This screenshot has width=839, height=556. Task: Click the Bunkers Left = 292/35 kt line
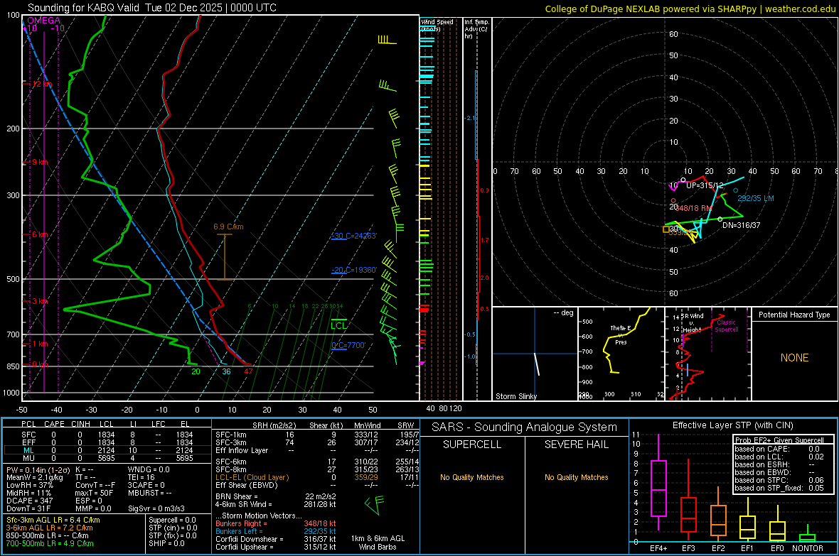276,531
